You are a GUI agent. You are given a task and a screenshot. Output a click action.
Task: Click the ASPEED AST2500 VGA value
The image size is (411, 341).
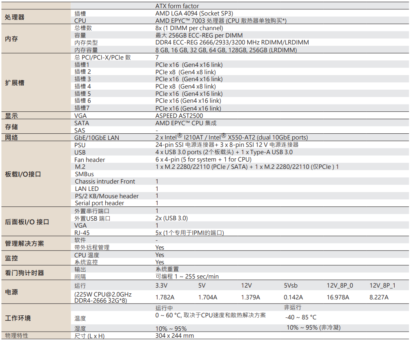(x=180, y=115)
